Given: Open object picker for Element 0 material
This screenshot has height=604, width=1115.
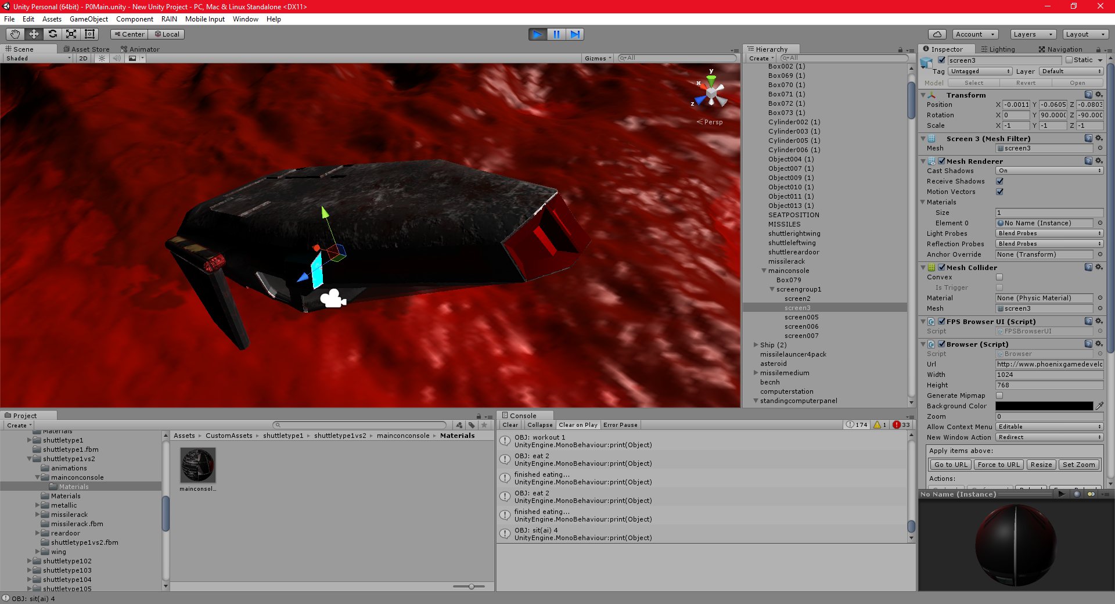Looking at the screenshot, I should [x=1100, y=223].
